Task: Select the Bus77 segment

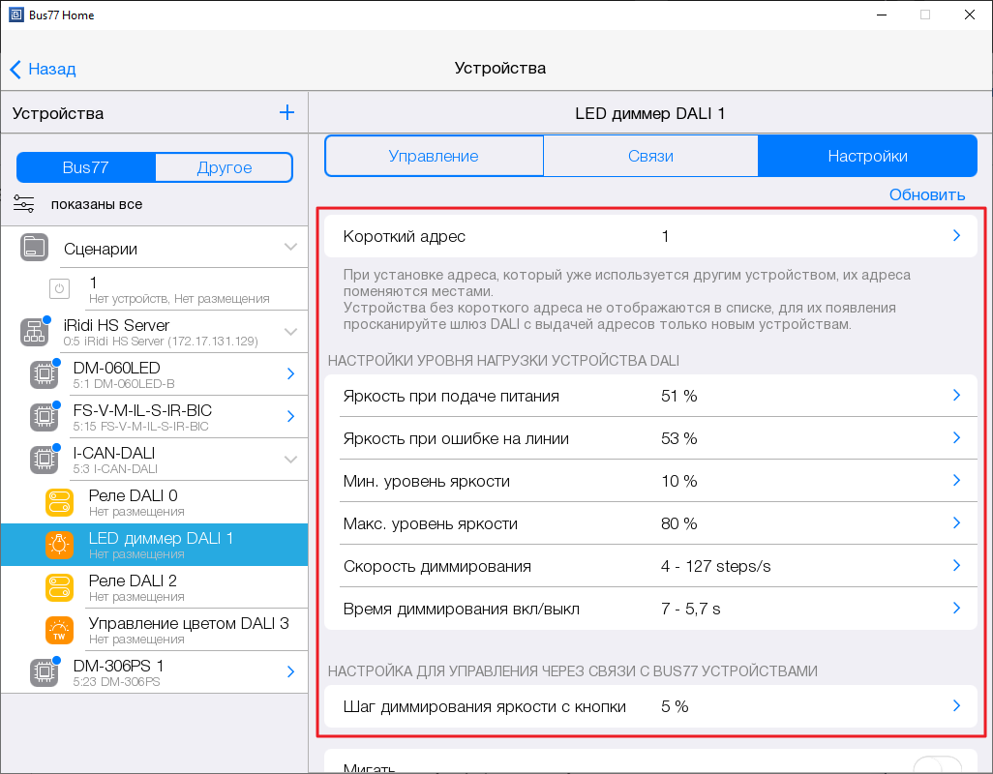Action: [85, 167]
